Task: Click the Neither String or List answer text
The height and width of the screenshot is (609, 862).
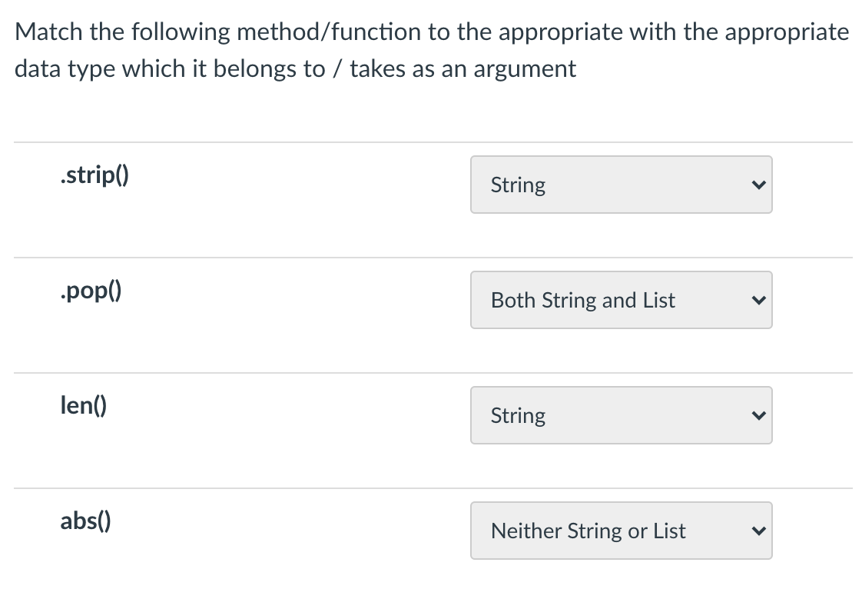Action: point(588,531)
